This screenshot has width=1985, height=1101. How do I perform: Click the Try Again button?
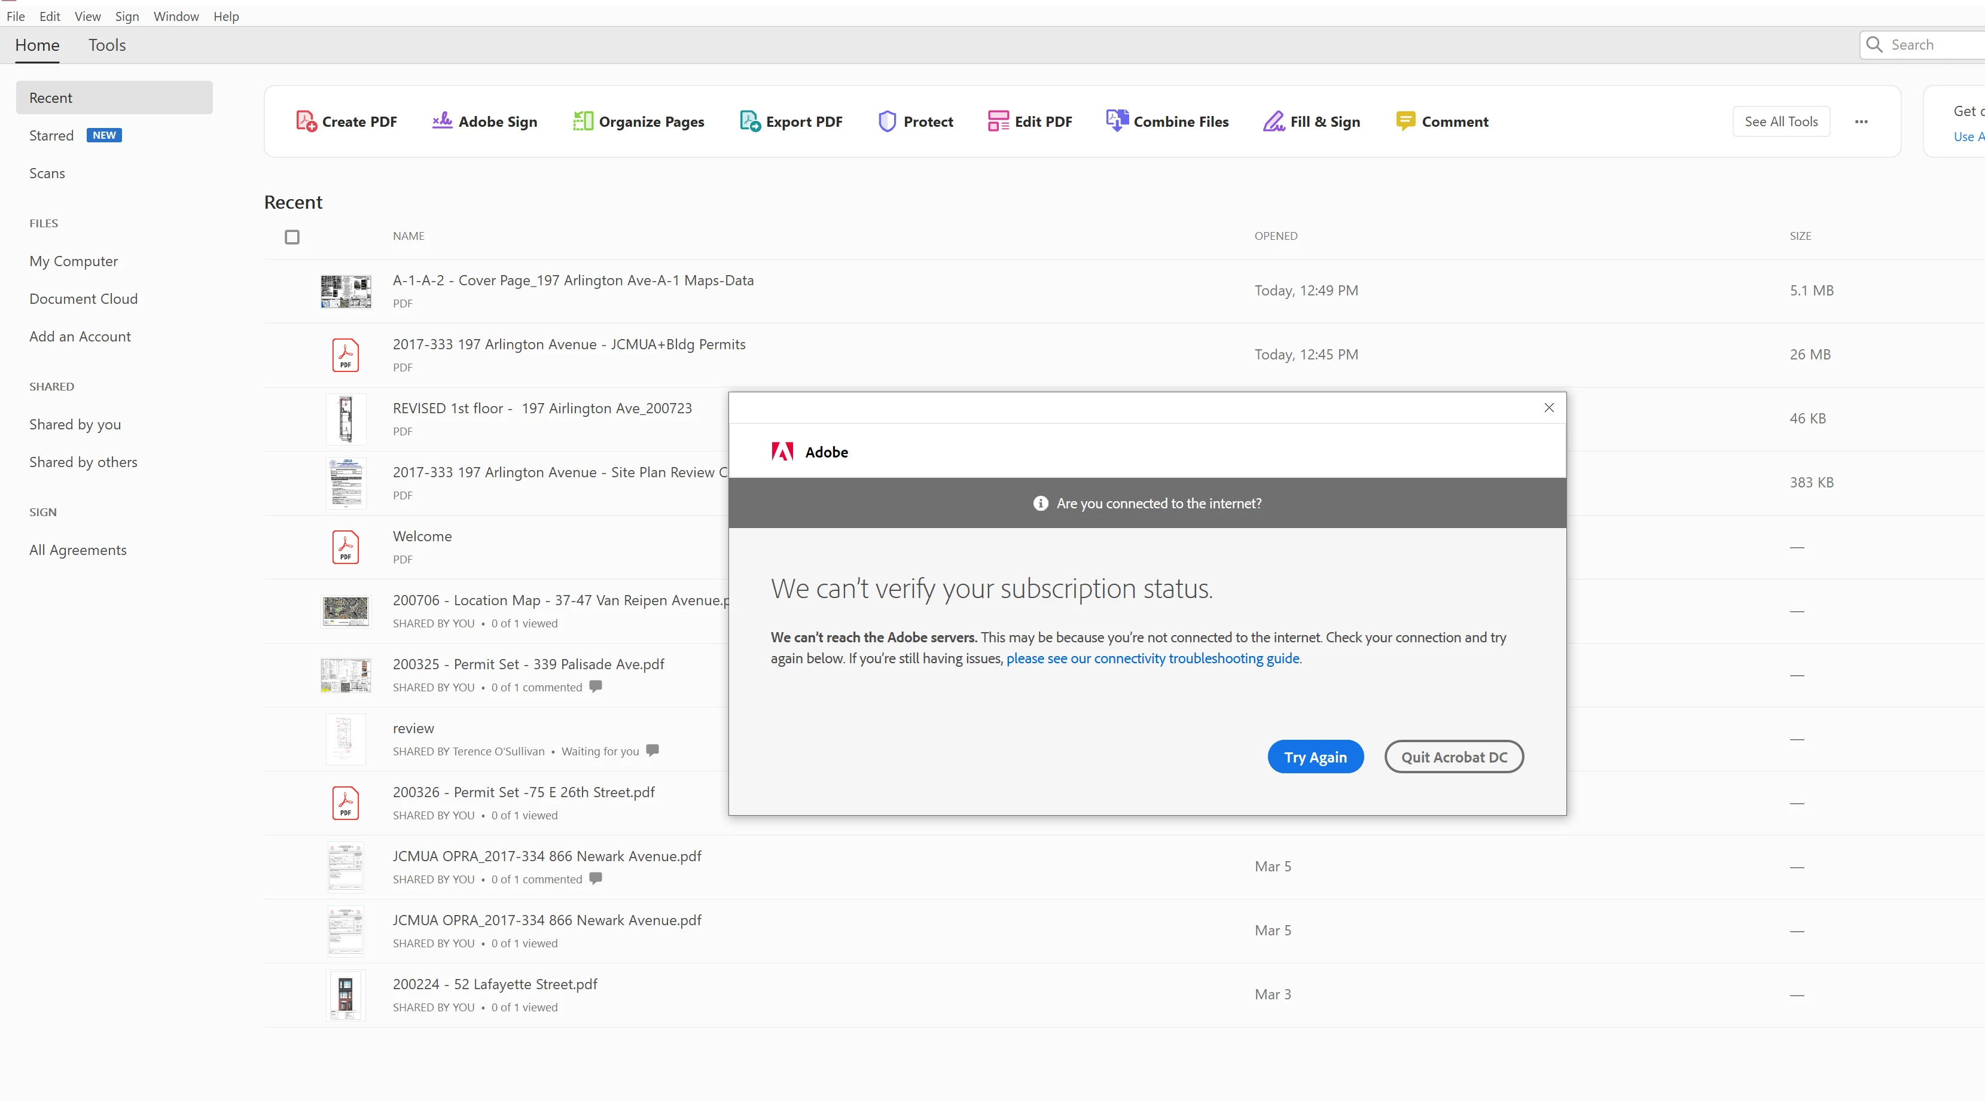coord(1315,757)
